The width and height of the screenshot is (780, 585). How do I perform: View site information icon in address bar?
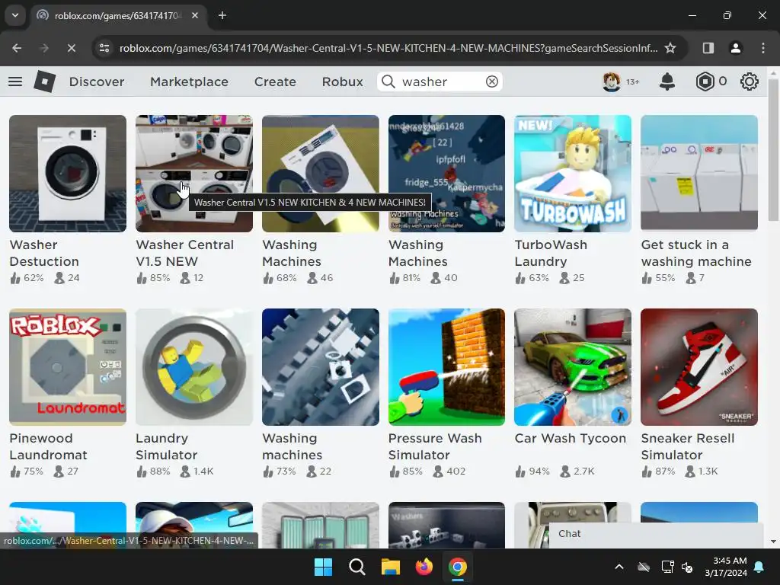104,48
